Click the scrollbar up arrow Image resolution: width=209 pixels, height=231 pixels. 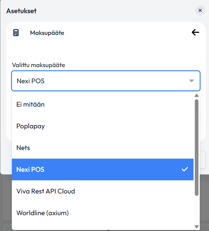[x=196, y=95]
